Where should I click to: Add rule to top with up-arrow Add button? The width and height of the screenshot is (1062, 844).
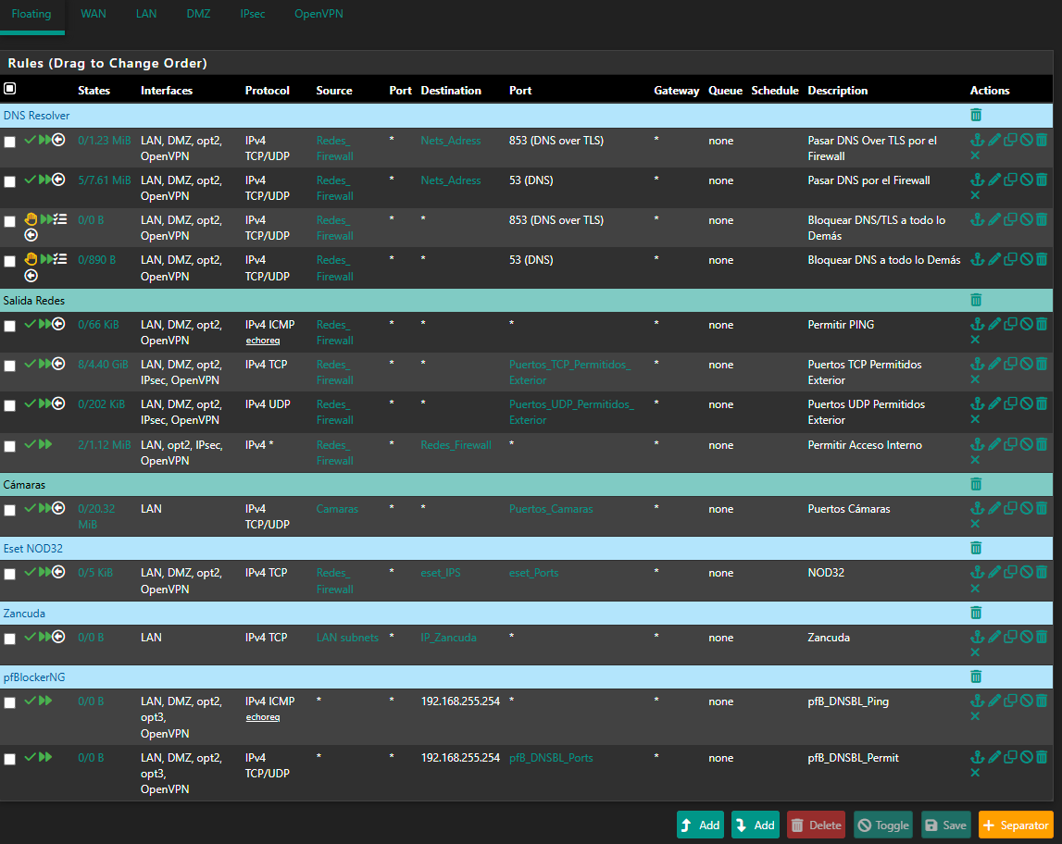(x=700, y=825)
